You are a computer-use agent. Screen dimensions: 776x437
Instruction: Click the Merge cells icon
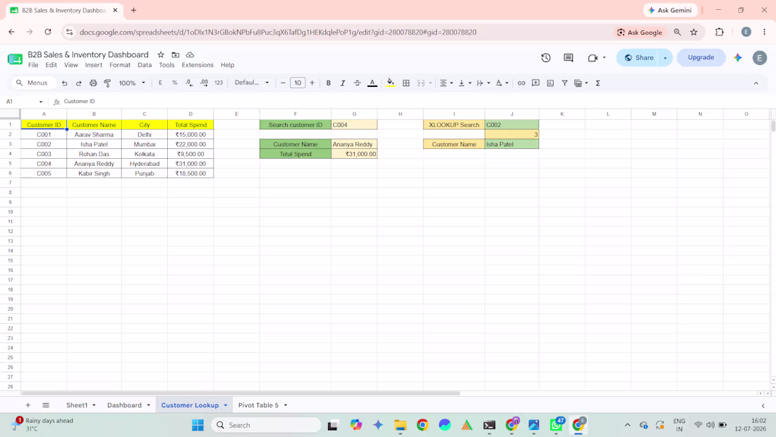421,83
